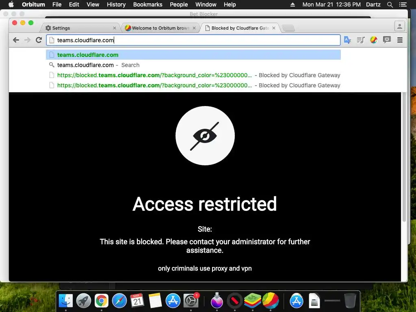Select the Blocked by Cloudflare Gateway tab
The width and height of the screenshot is (416, 312).
(x=240, y=28)
